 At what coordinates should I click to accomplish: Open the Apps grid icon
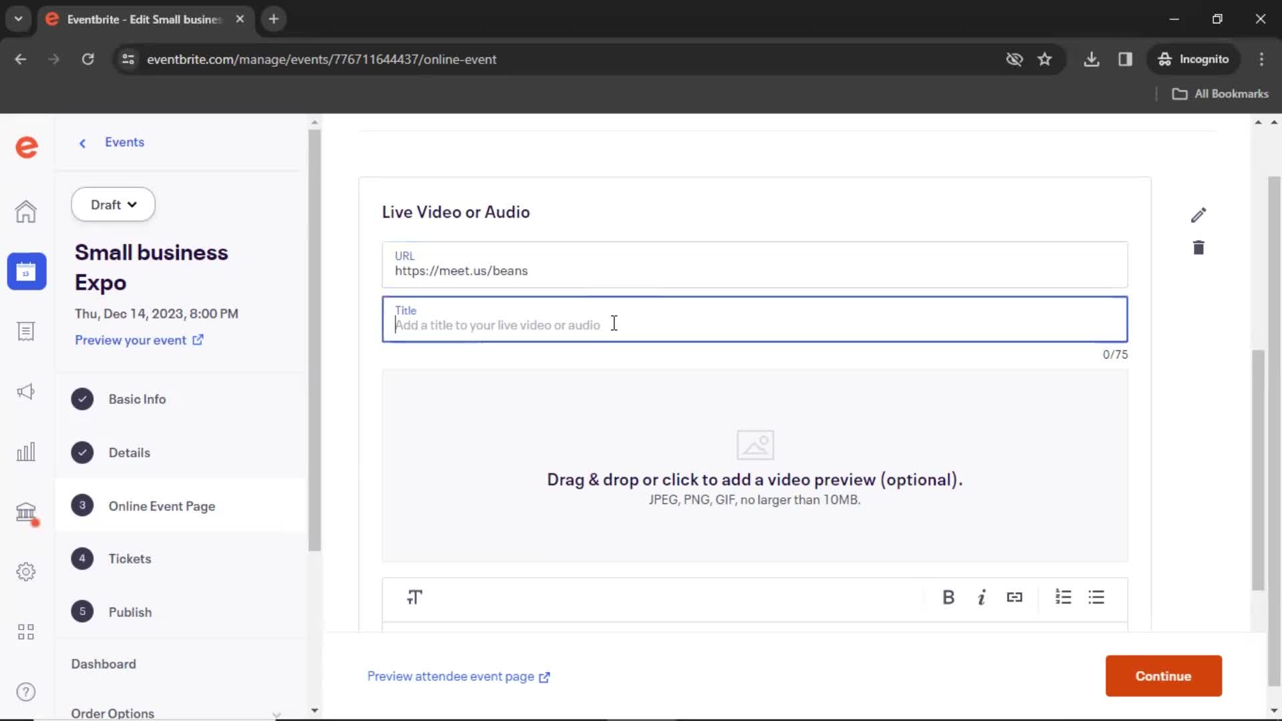click(x=26, y=632)
